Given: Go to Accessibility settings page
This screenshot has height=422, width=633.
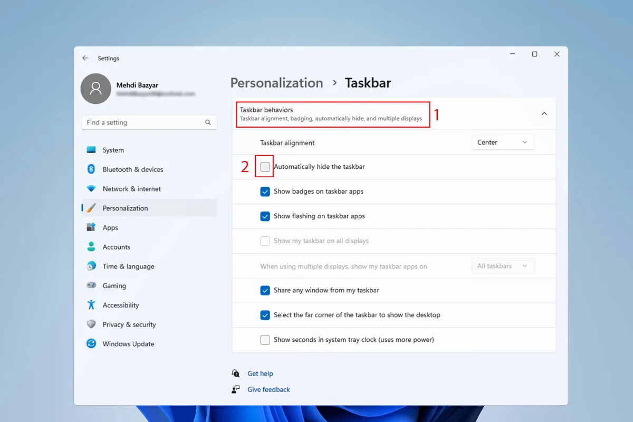Looking at the screenshot, I should pos(121,305).
